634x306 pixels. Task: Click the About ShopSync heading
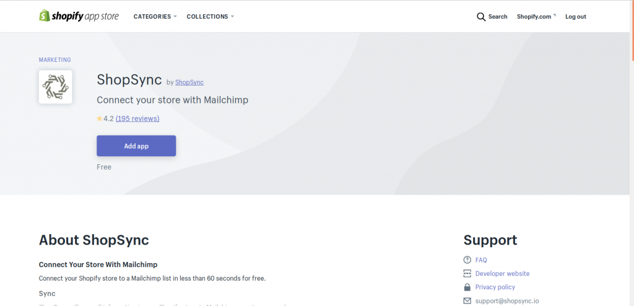(94, 240)
